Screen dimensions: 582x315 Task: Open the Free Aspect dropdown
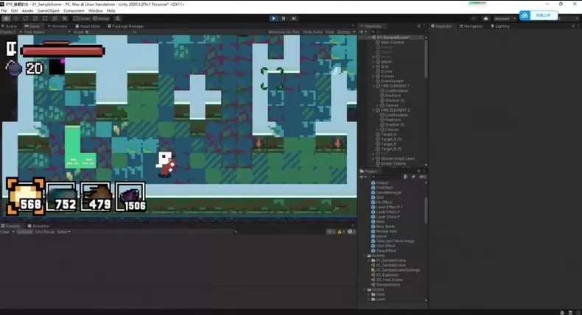point(47,32)
